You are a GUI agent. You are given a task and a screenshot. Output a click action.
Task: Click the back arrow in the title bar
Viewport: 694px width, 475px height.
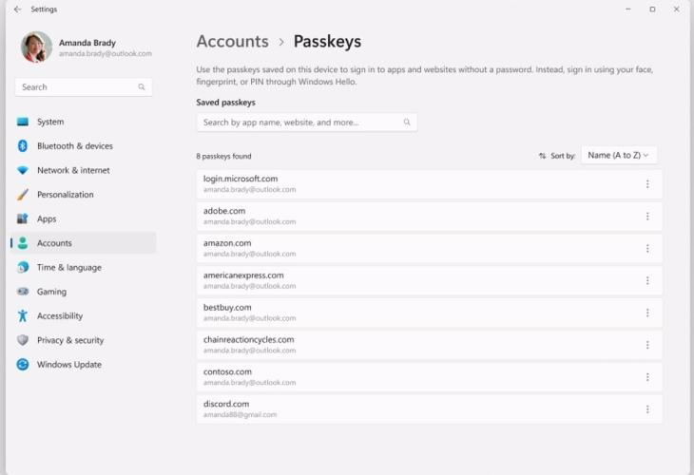point(17,9)
